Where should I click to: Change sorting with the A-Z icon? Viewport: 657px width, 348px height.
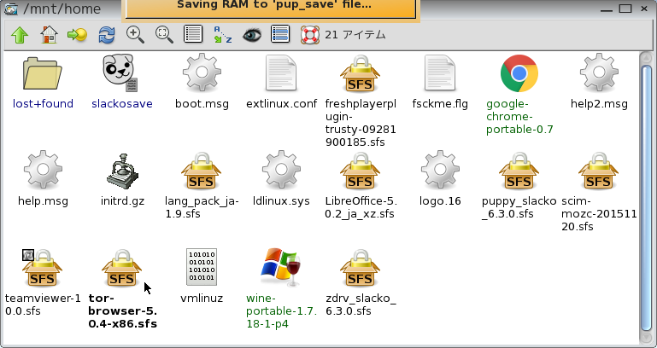[222, 35]
